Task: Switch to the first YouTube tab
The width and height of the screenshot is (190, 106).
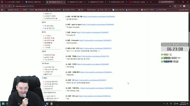Action: (14, 2)
